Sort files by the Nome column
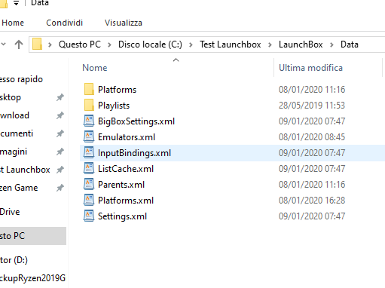 pos(95,68)
